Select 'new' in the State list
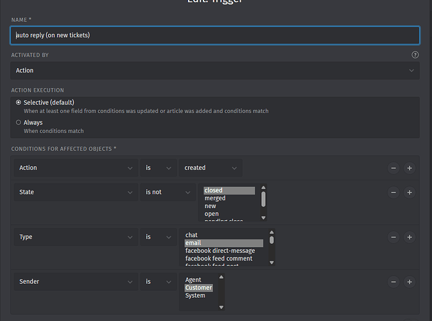 point(229,206)
